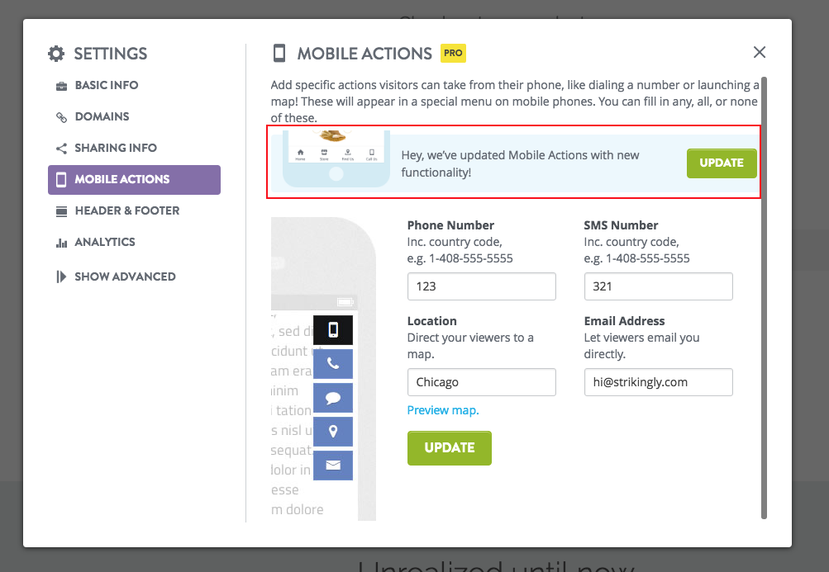Click the map pin icon in the preview
This screenshot has height=572, width=829.
pyautogui.click(x=333, y=431)
